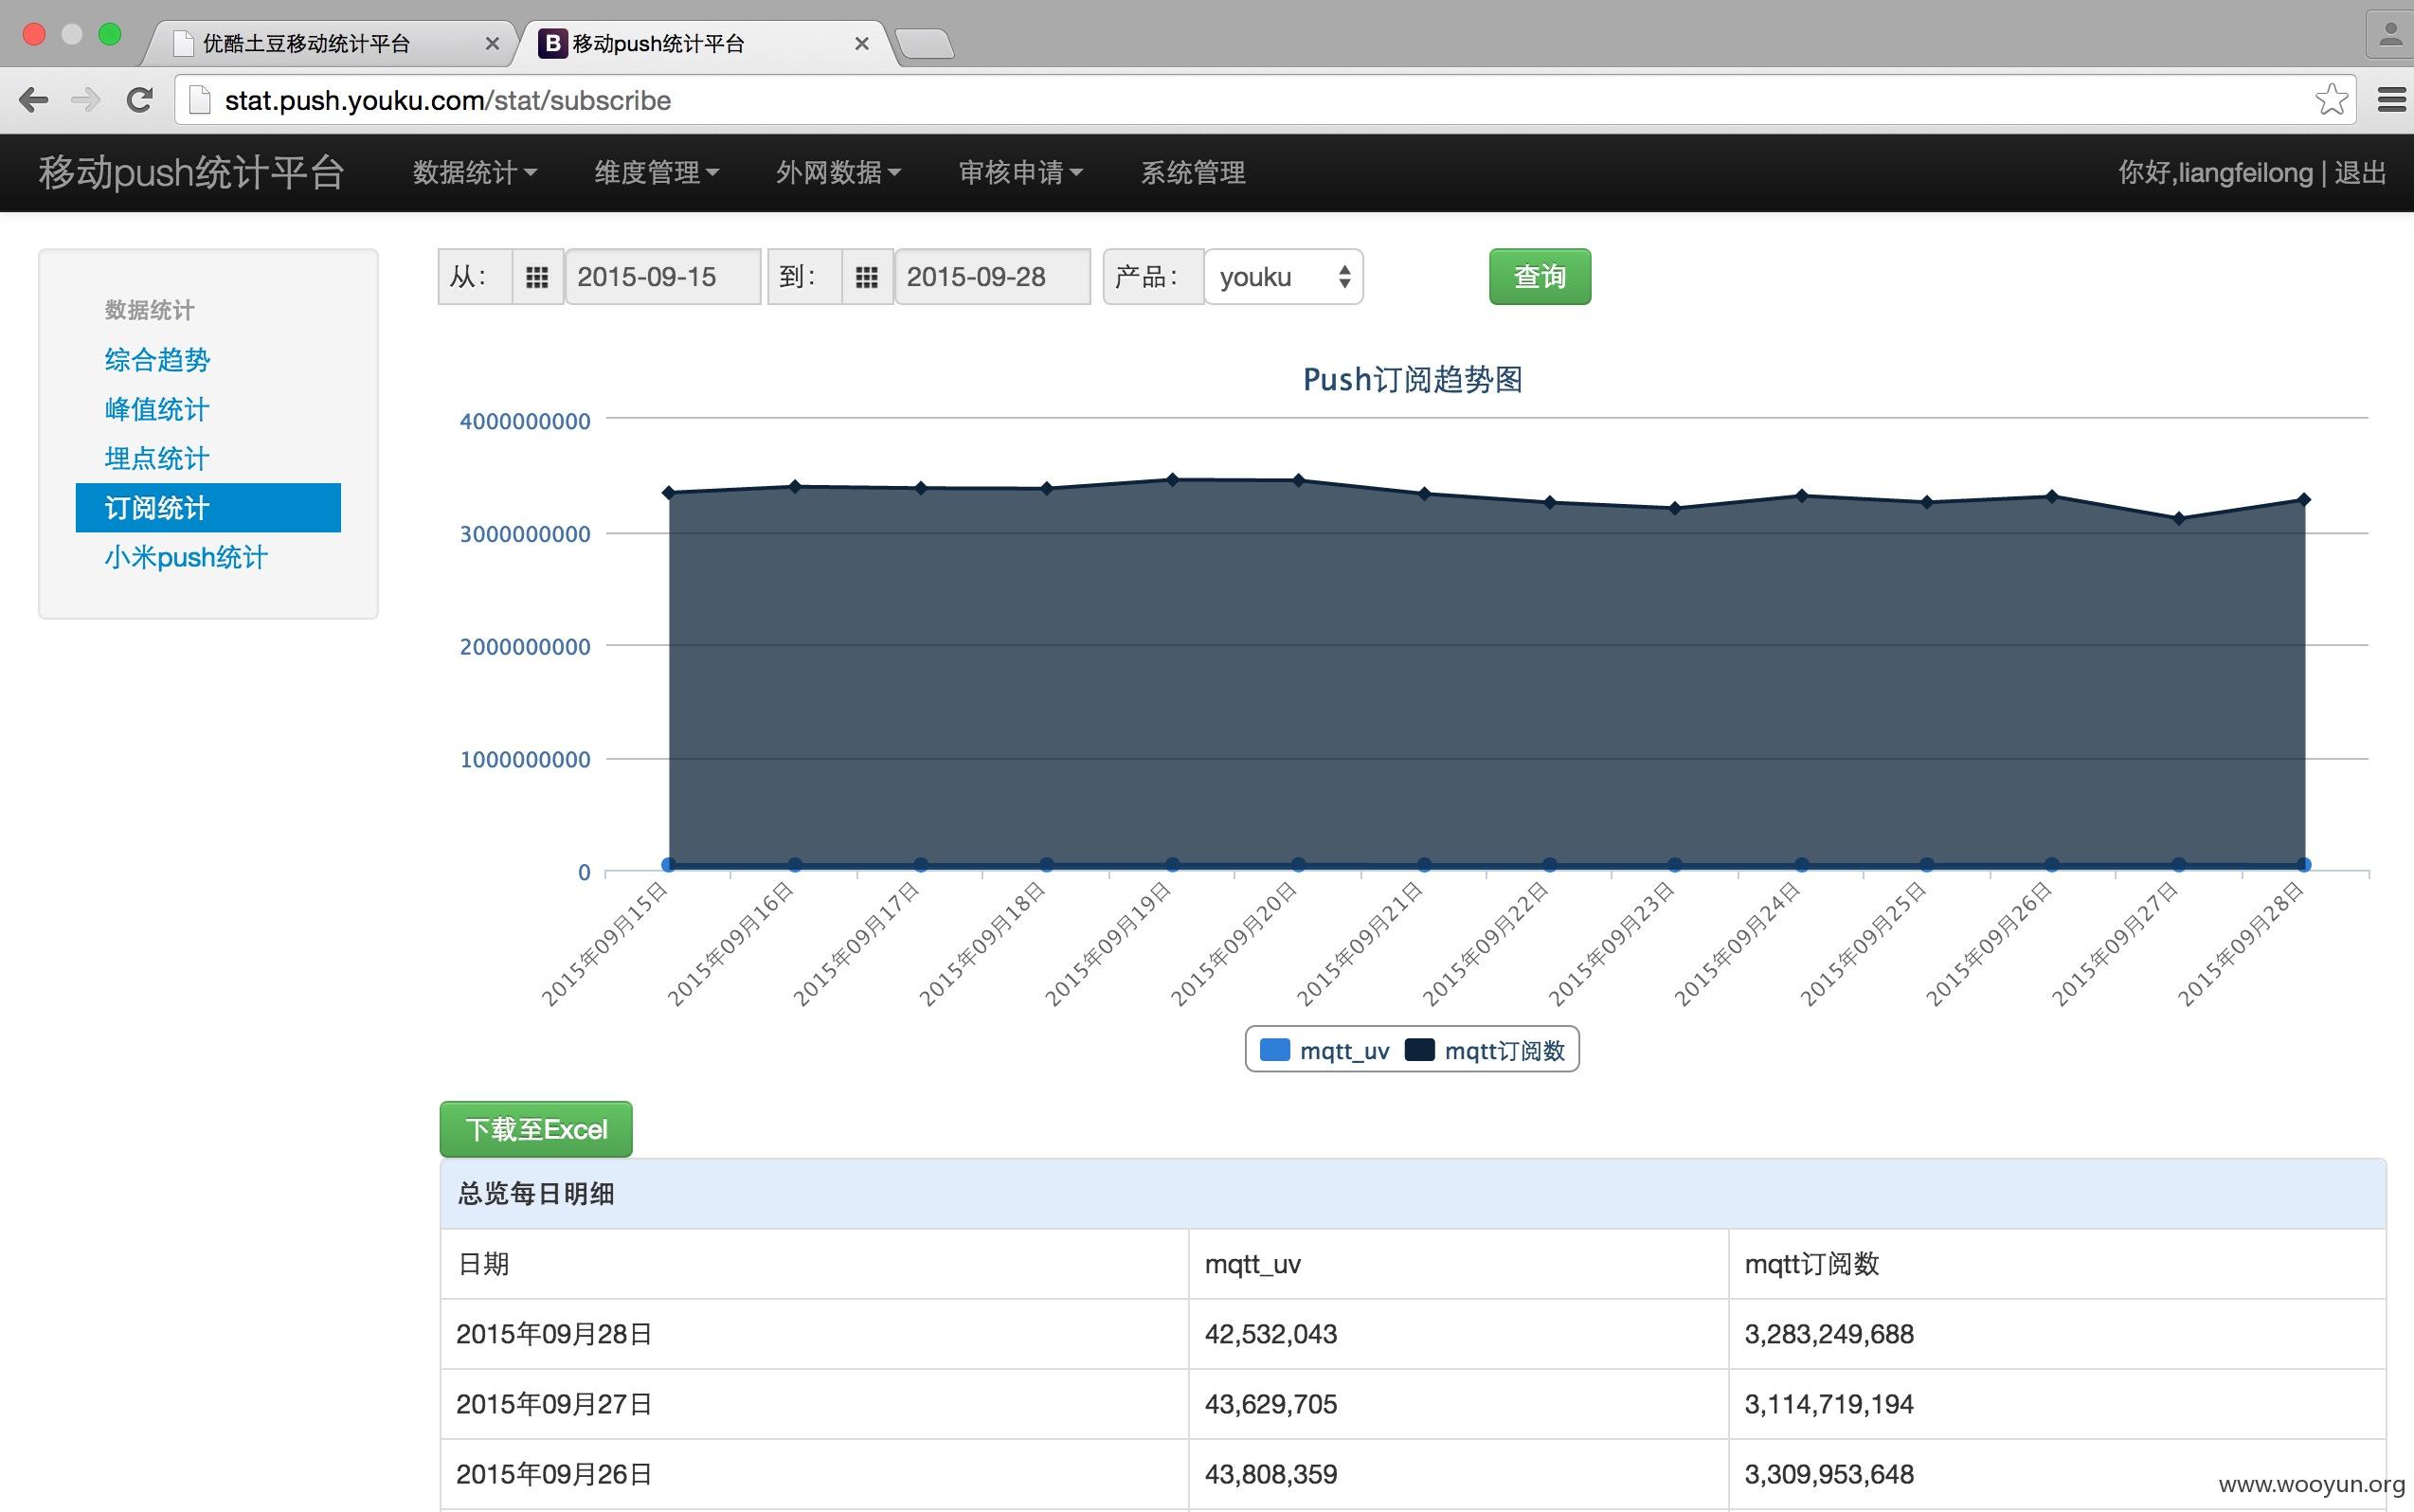
Task: Expand the 数据统计 navbar dropdown
Action: coord(475,173)
